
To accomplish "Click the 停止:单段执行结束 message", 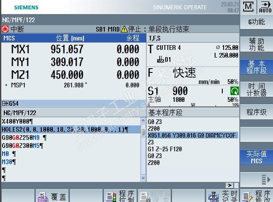I will click(x=158, y=29).
